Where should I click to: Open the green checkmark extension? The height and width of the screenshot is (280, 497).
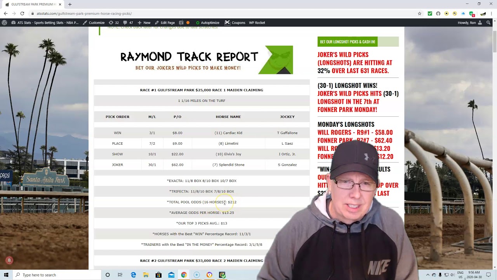(430, 13)
